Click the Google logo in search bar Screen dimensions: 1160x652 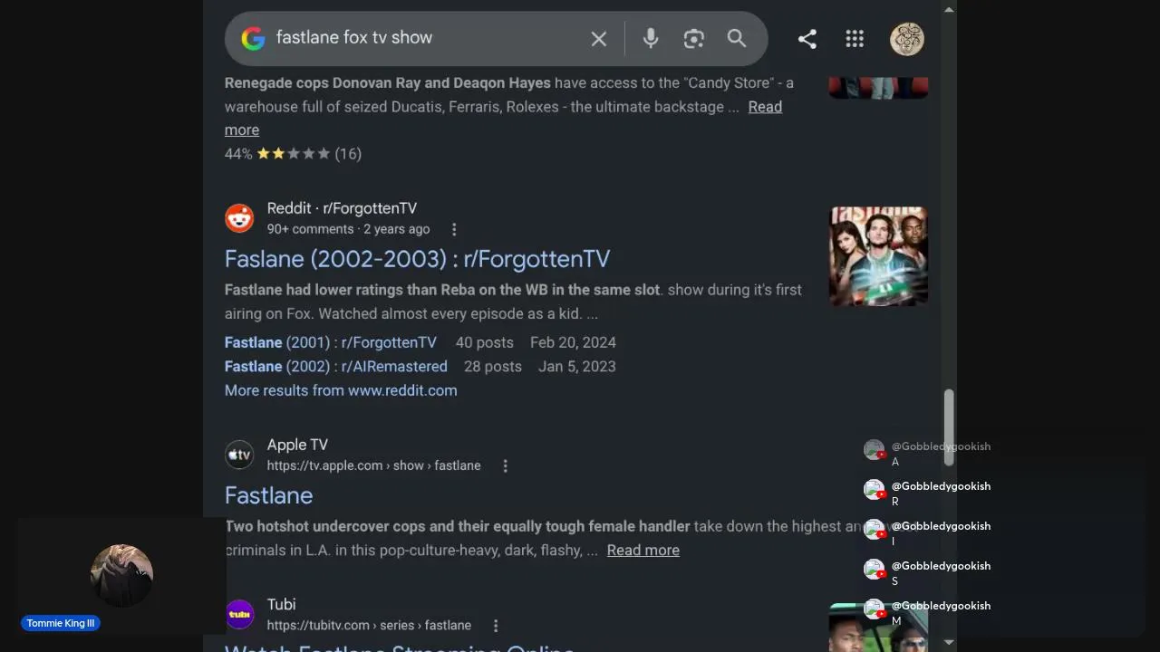pyautogui.click(x=253, y=38)
